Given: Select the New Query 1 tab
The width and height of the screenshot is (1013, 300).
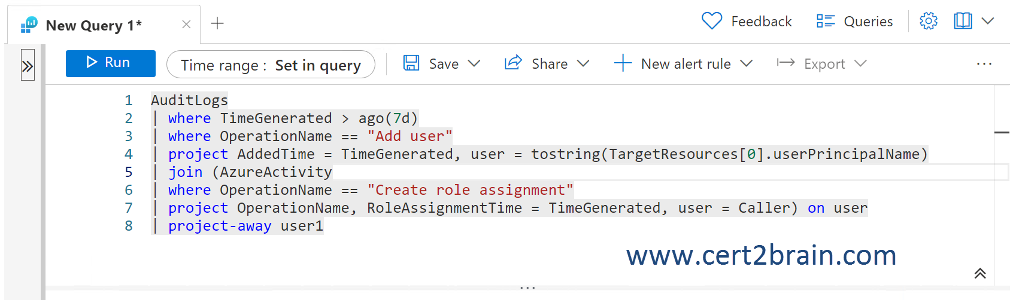Looking at the screenshot, I should point(93,26).
